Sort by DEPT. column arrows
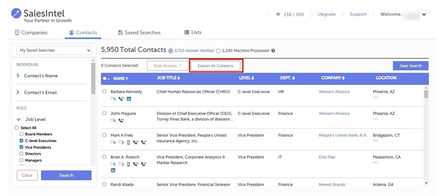 tap(294, 78)
